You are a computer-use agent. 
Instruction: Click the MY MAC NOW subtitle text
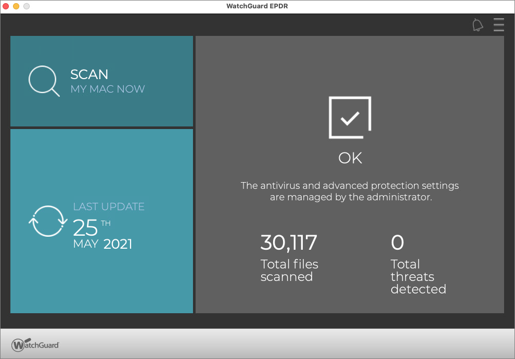[x=108, y=89]
